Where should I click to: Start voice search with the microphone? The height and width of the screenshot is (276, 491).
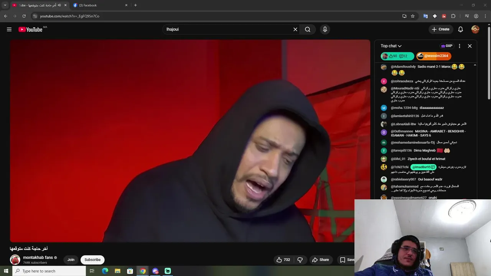tap(325, 29)
